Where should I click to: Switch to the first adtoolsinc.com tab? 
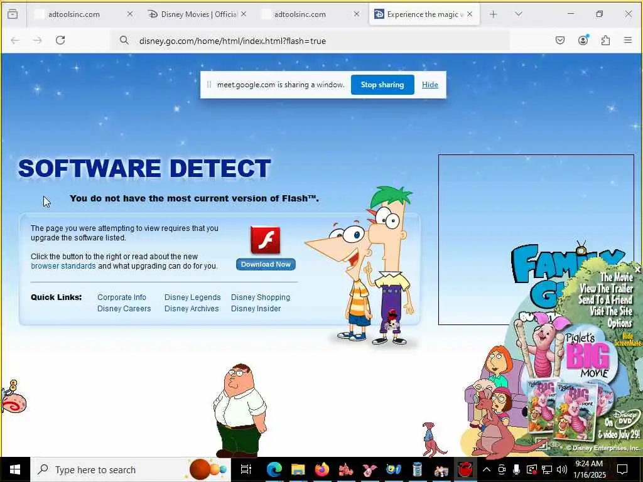(x=84, y=14)
